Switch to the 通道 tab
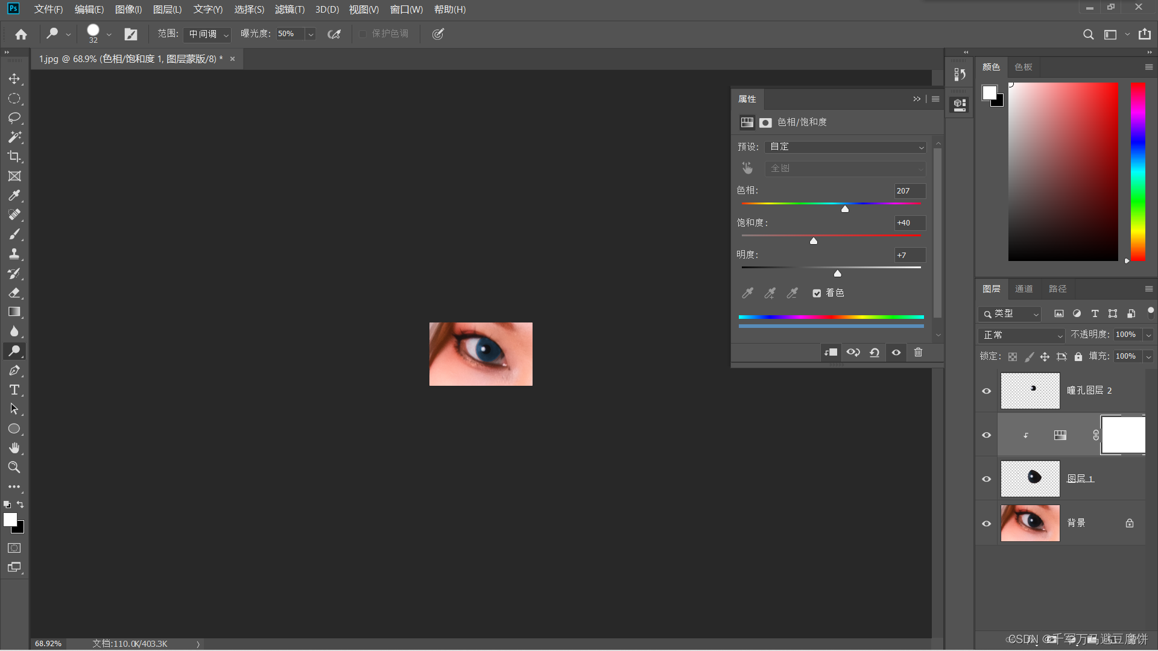This screenshot has height=651, width=1158. click(x=1024, y=289)
